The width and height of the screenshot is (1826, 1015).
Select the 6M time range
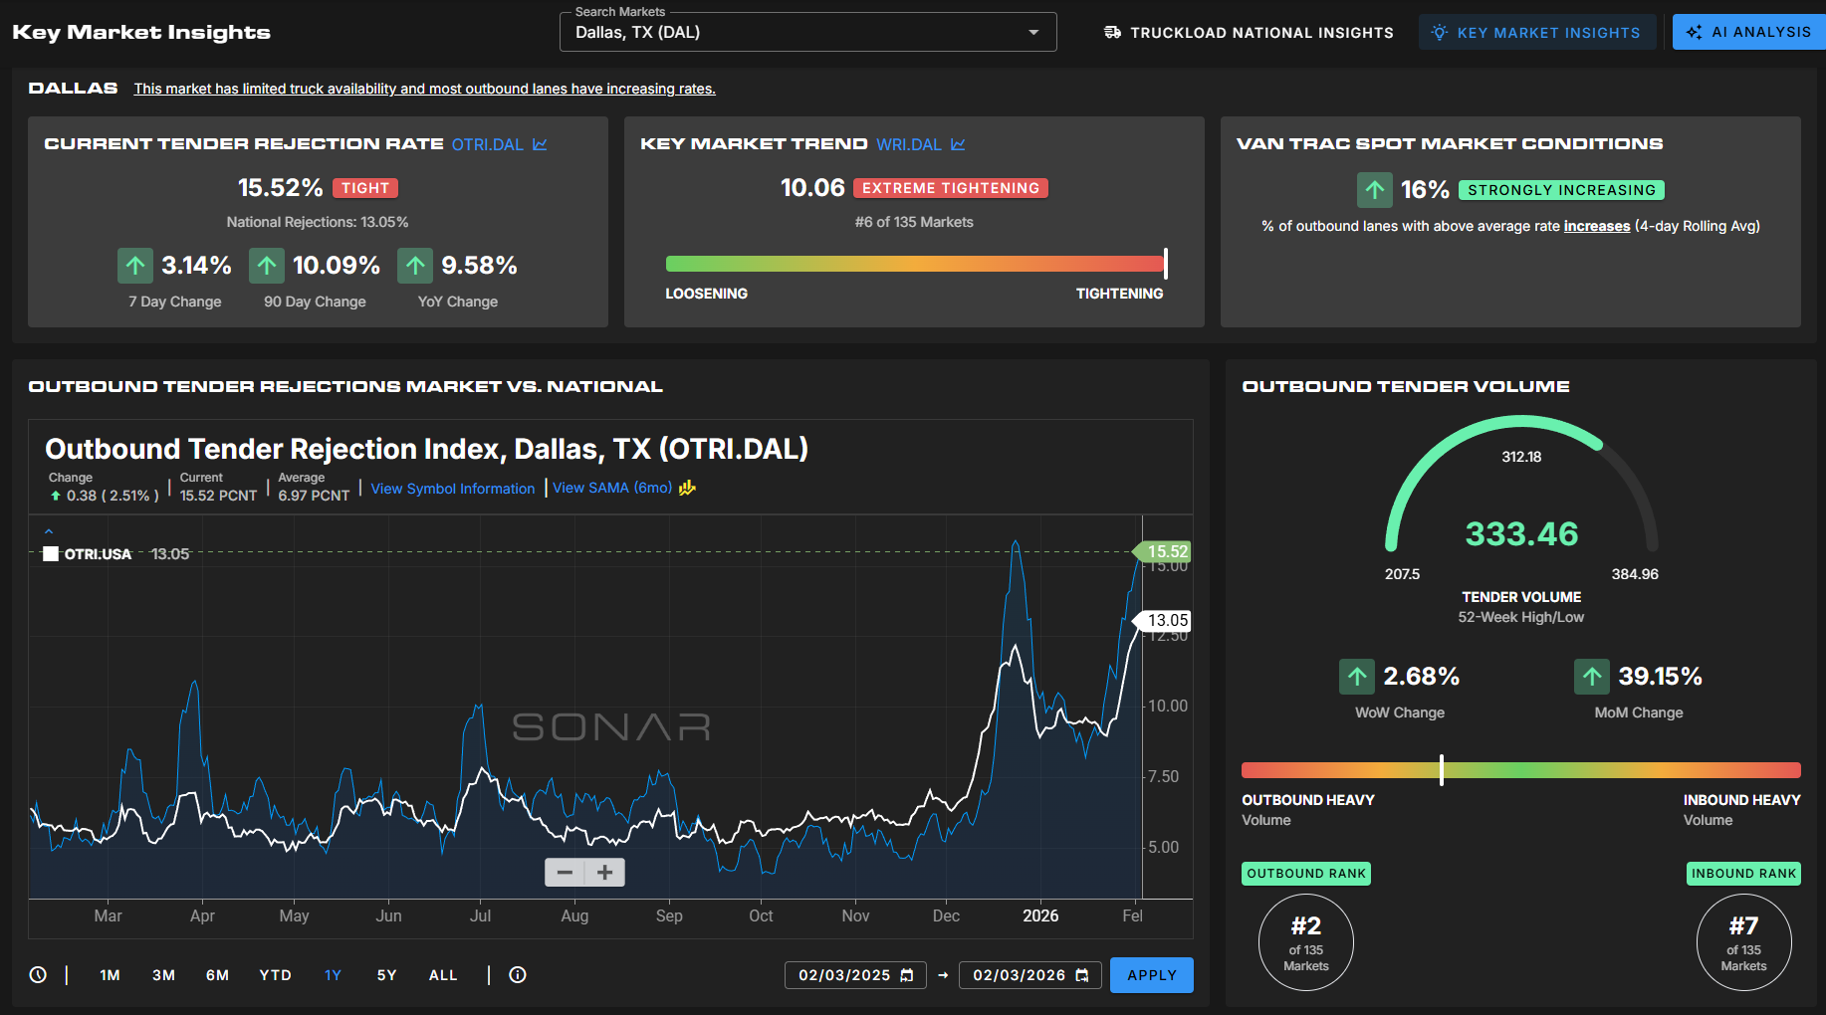pyautogui.click(x=217, y=975)
